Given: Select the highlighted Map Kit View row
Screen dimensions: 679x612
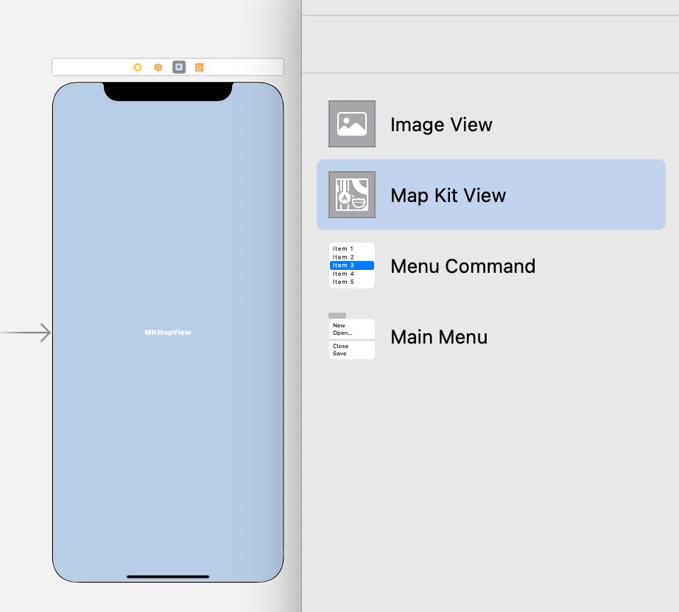Looking at the screenshot, I should pyautogui.click(x=491, y=195).
